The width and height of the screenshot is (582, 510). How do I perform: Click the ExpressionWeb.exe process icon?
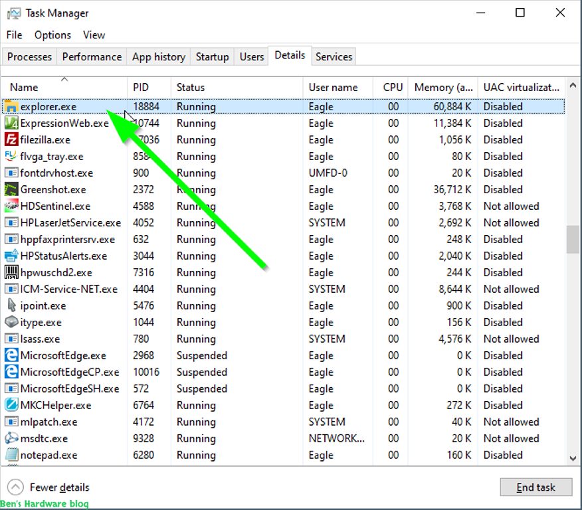coord(11,123)
